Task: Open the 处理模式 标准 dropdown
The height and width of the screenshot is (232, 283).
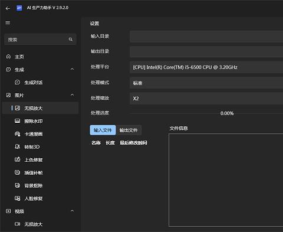Action: click(206, 83)
